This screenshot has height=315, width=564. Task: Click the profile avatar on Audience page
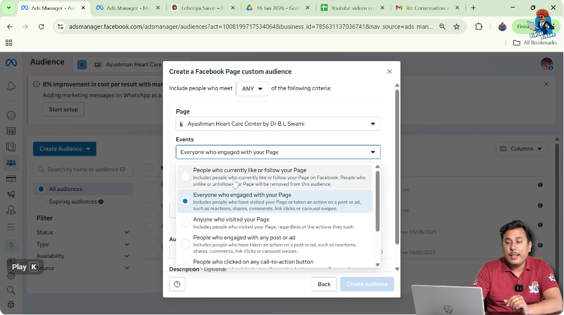[x=547, y=64]
